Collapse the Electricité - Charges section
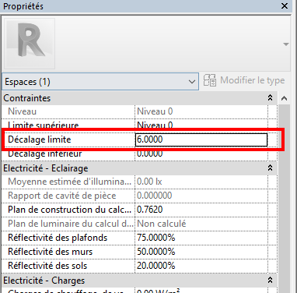The height and width of the screenshot is (293, 297). click(x=270, y=280)
